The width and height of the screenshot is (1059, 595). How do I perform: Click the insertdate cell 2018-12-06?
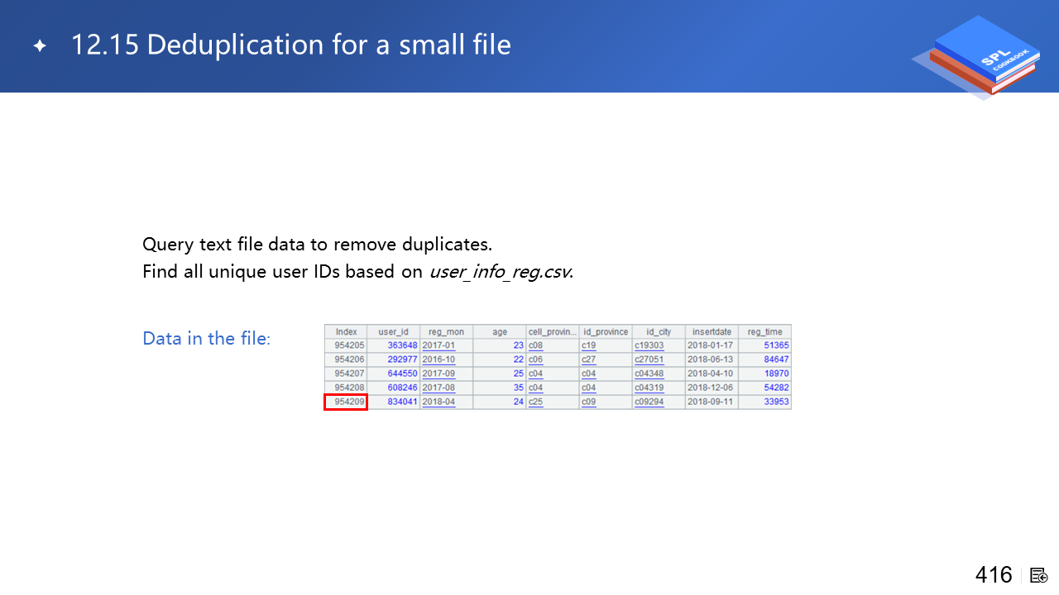click(710, 388)
